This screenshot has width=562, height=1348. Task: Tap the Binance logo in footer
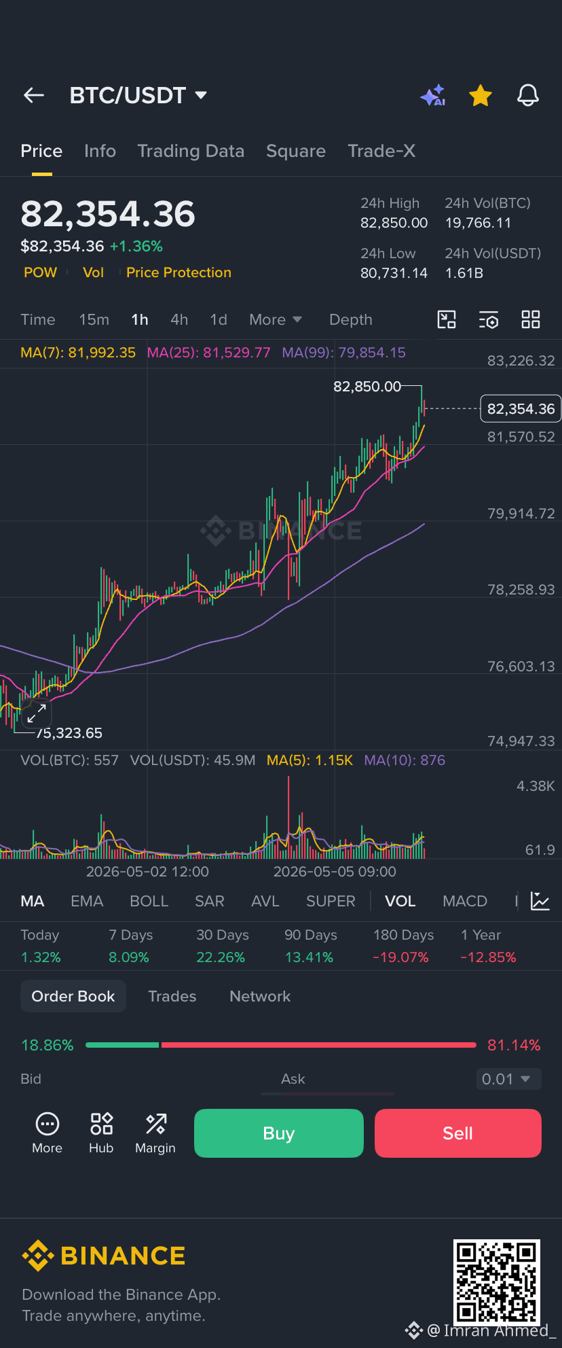pyautogui.click(x=104, y=1256)
